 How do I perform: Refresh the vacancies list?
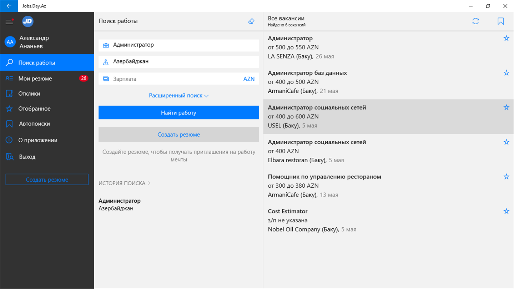pyautogui.click(x=475, y=21)
